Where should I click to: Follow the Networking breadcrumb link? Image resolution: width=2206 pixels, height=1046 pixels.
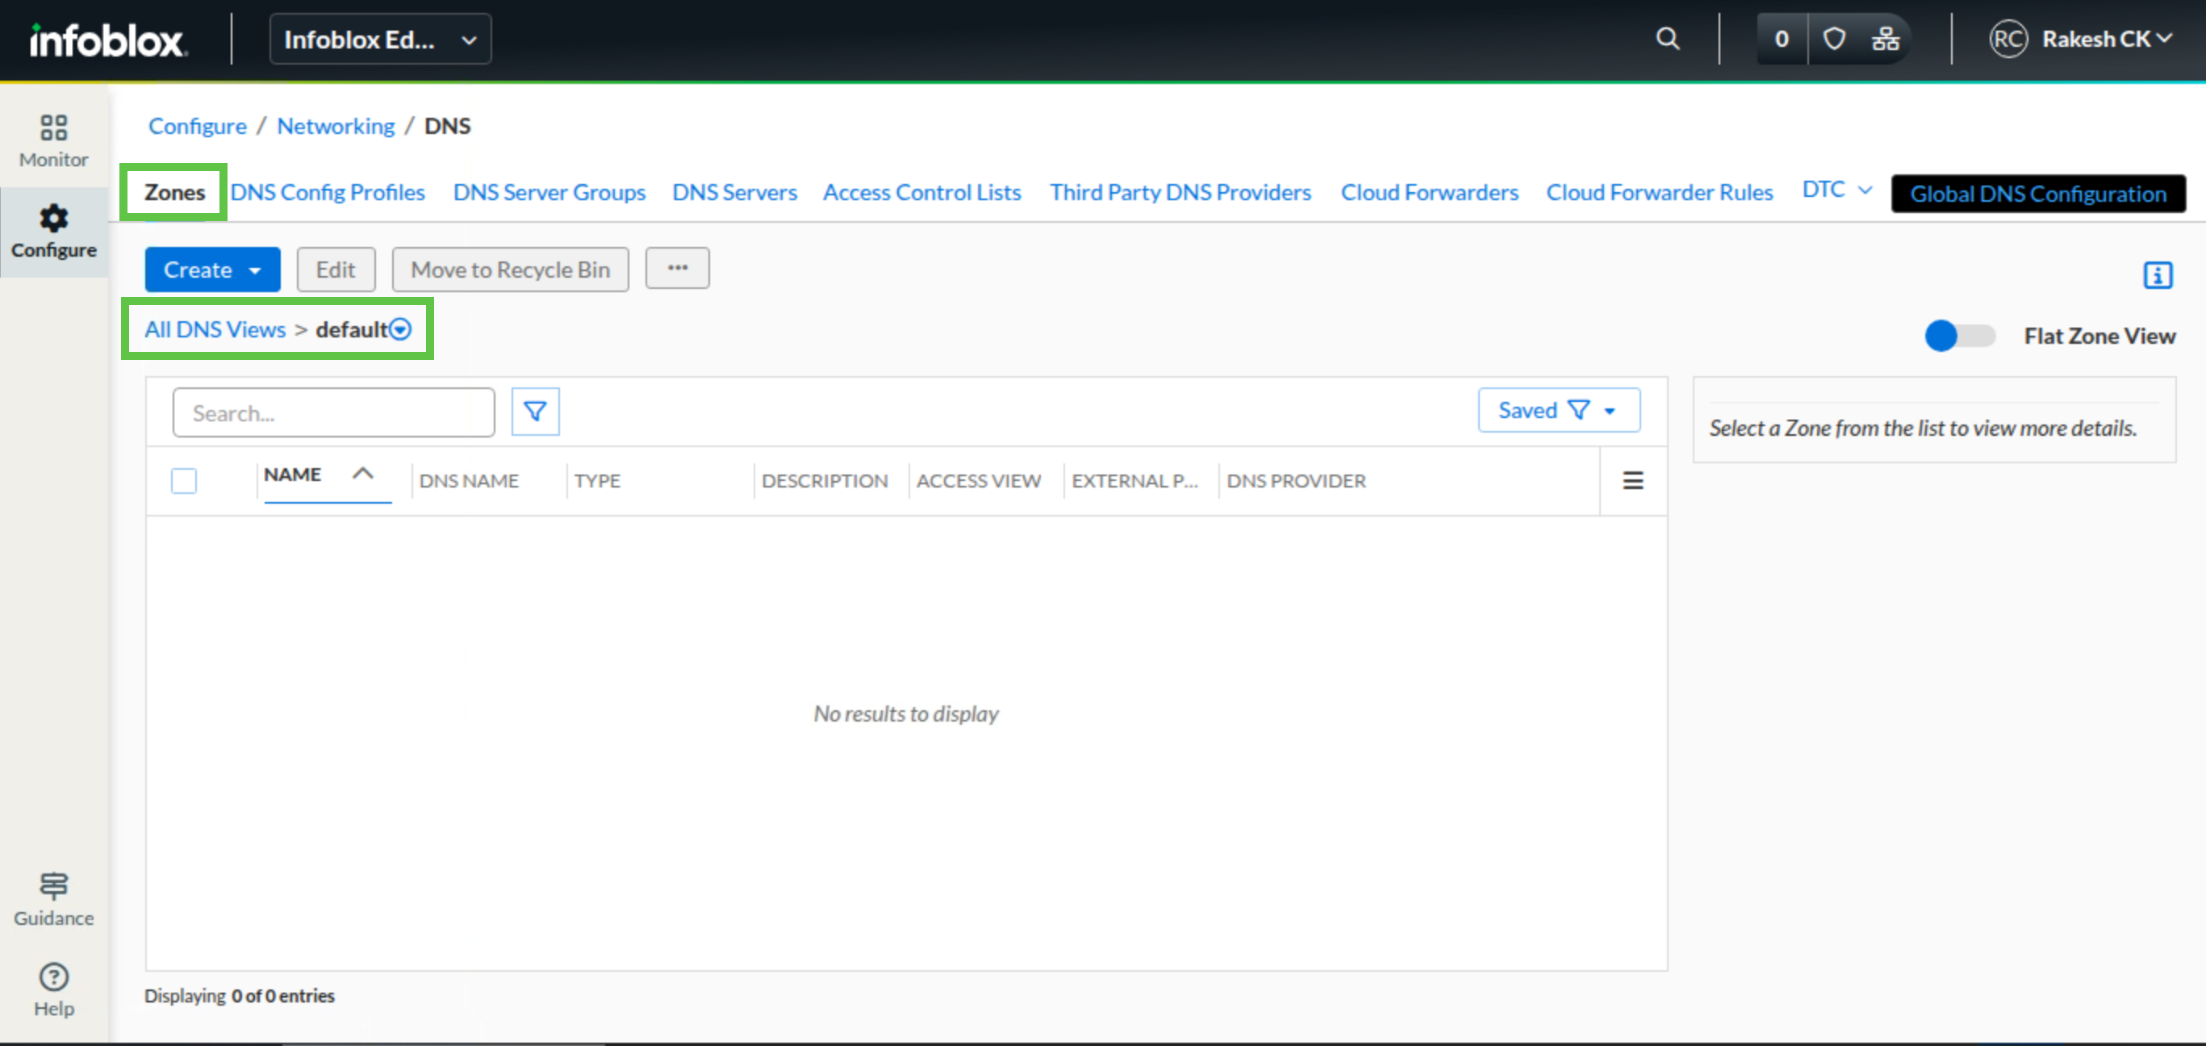pos(336,126)
